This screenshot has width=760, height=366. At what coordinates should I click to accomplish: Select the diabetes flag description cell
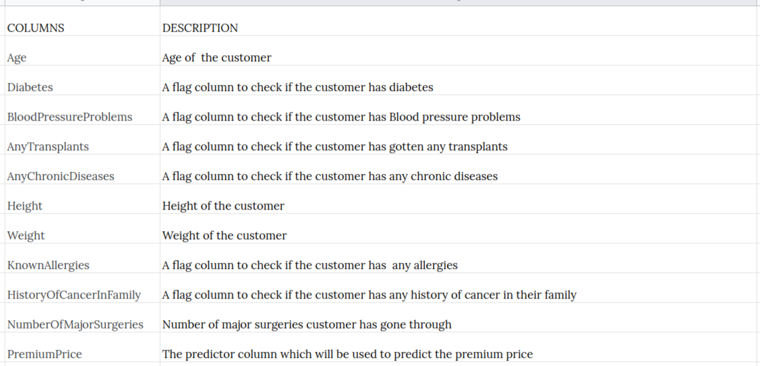(x=460, y=80)
